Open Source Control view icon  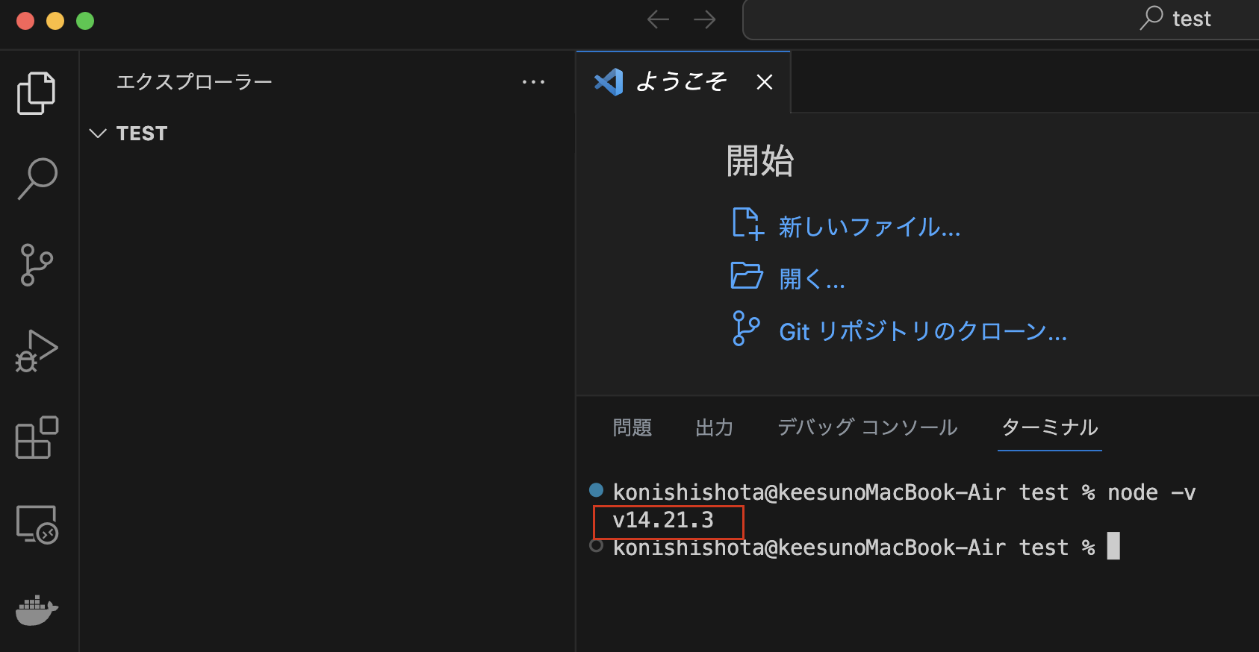pos(37,265)
